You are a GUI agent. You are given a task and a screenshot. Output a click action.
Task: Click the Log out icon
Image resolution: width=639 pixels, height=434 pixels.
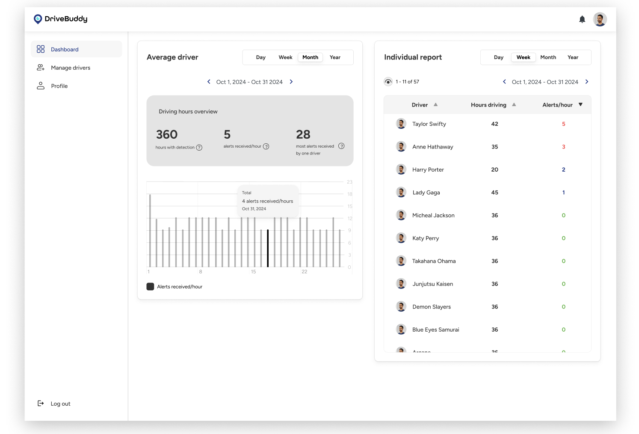tap(41, 403)
